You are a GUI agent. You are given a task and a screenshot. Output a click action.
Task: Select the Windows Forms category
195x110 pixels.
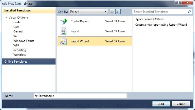click(x=24, y=41)
